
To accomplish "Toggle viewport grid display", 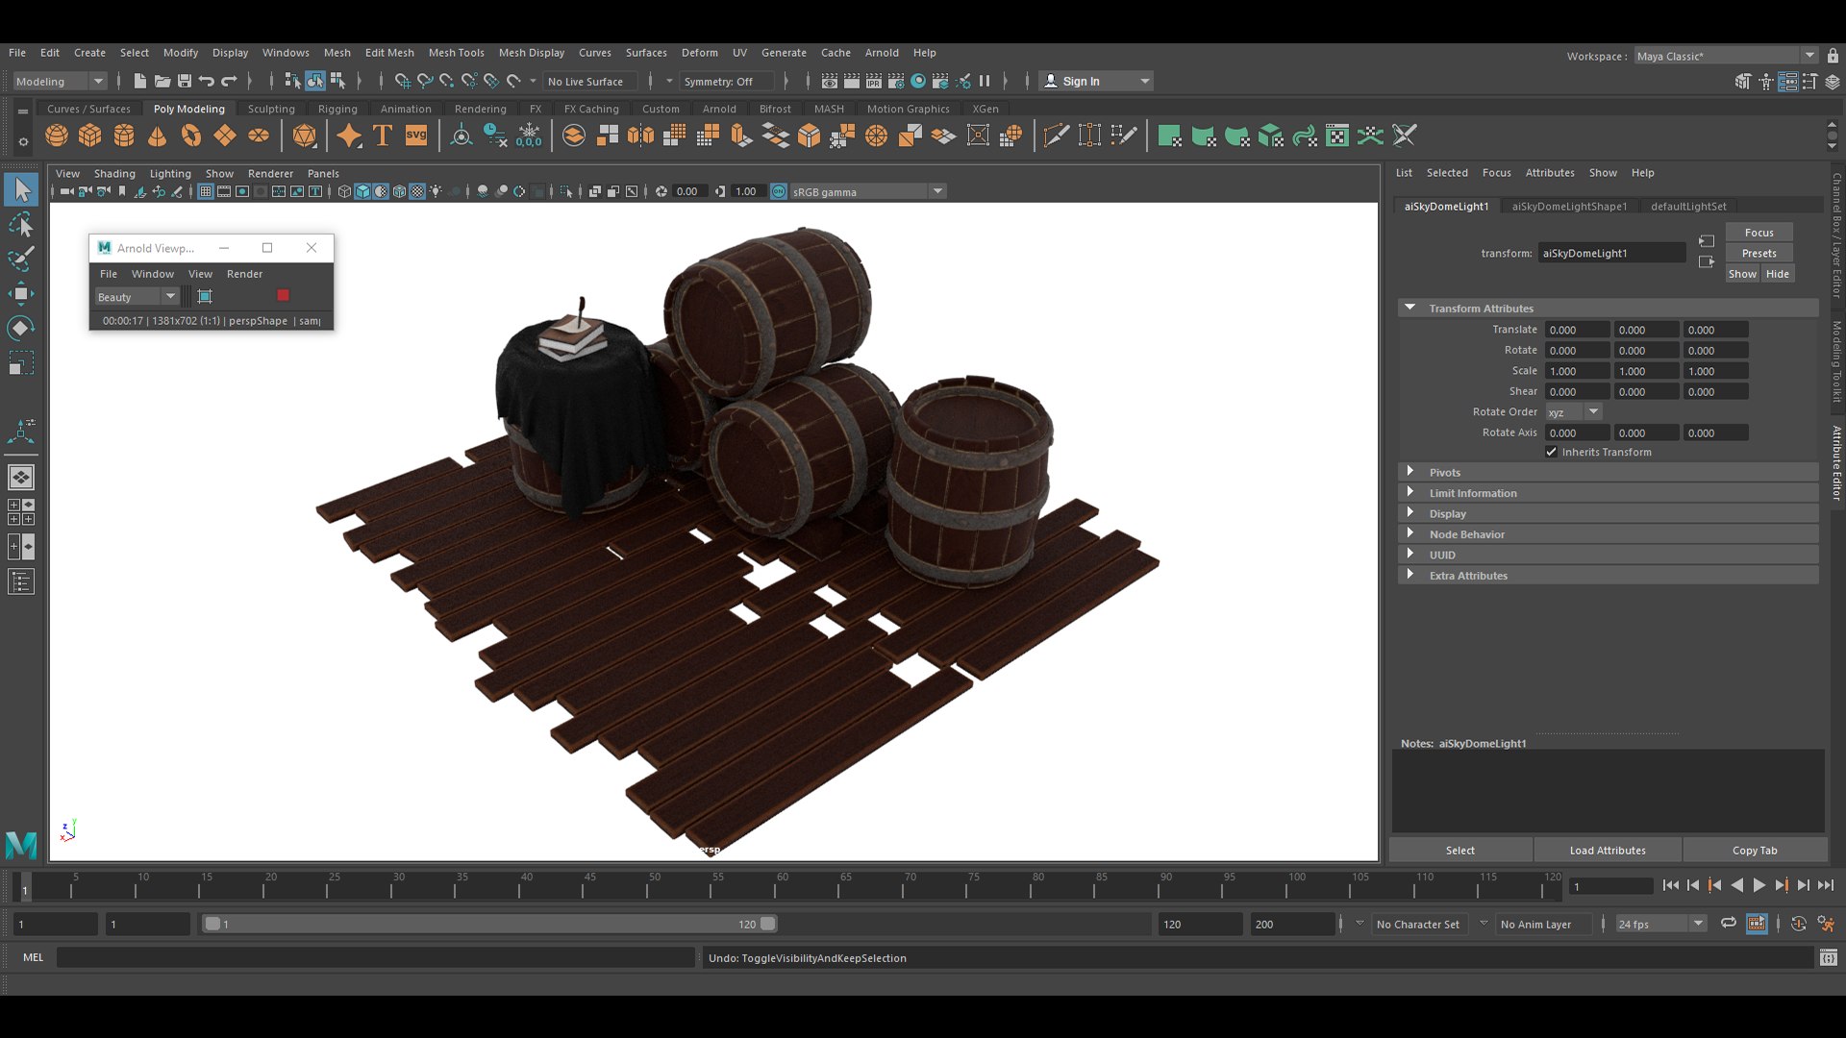I will point(205,191).
